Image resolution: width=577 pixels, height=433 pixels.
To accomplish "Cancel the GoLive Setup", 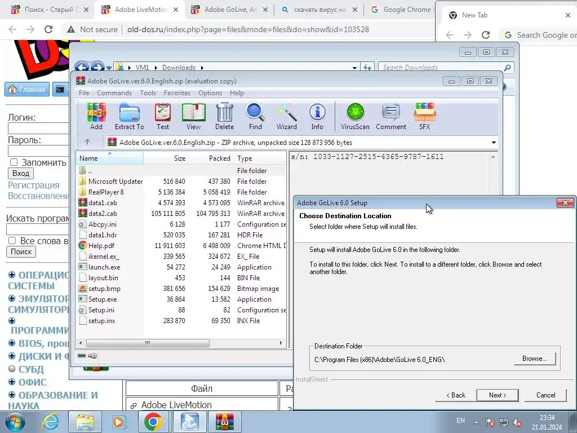I will 545,395.
